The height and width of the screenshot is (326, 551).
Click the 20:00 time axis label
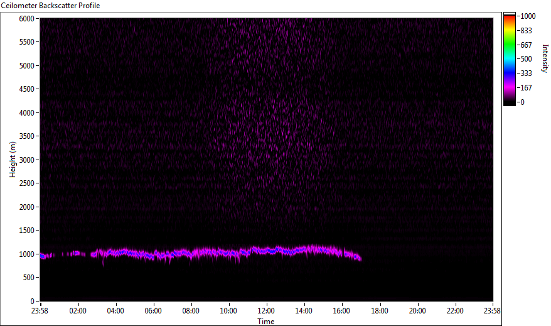pos(417,311)
